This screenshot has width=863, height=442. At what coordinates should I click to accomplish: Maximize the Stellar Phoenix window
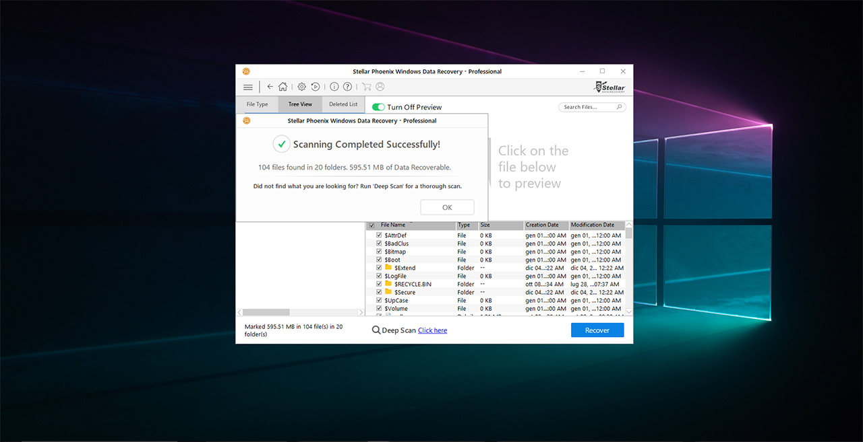pyautogui.click(x=602, y=71)
